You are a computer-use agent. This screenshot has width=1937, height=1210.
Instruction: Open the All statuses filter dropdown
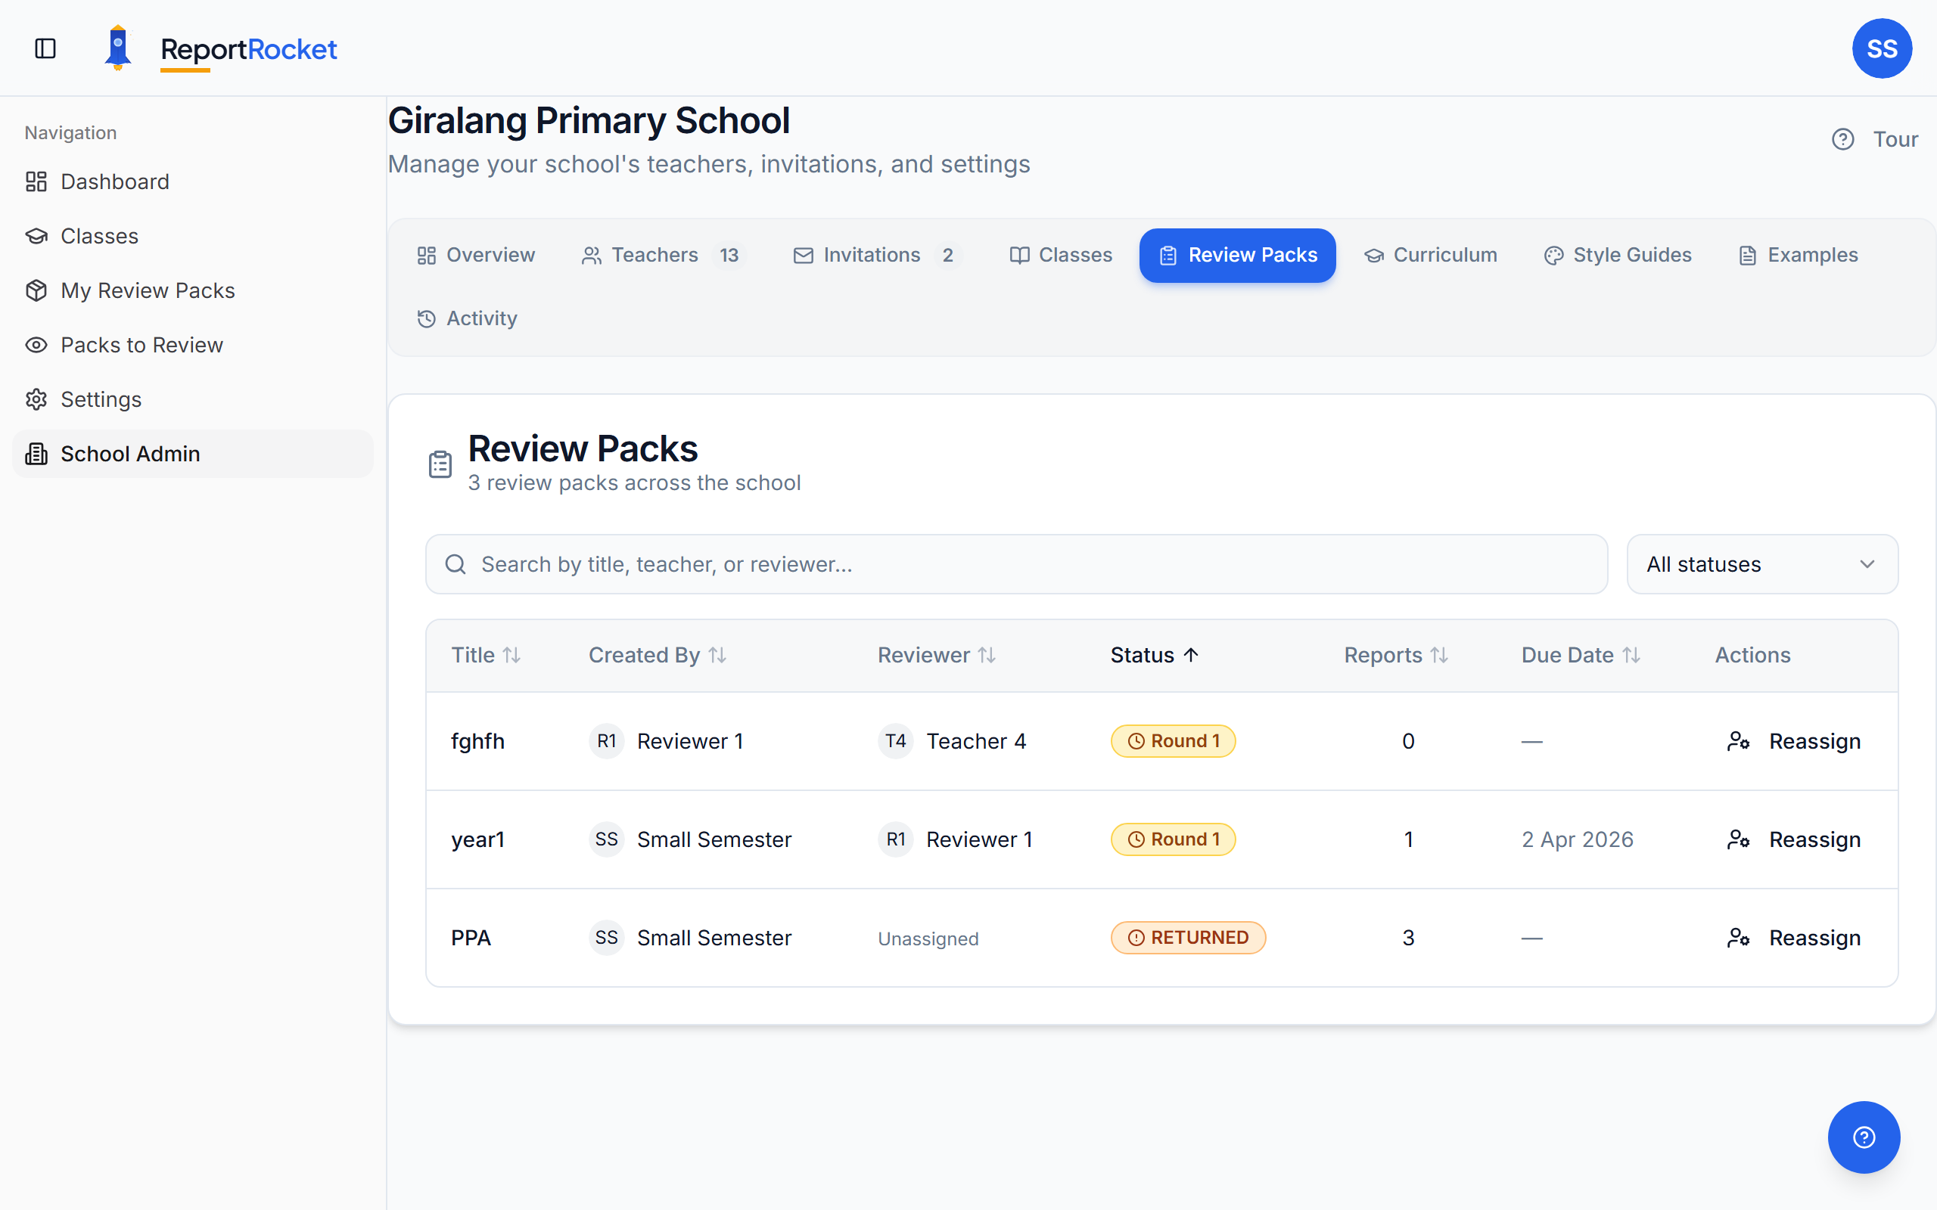(x=1761, y=564)
